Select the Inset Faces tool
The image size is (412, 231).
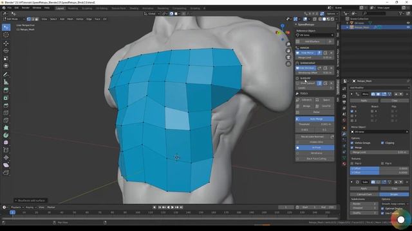pos(6,98)
